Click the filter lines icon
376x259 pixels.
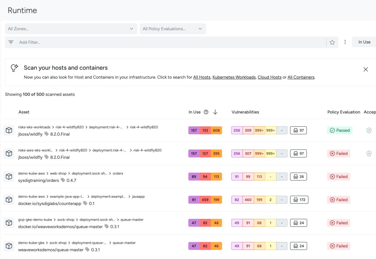pyautogui.click(x=11, y=42)
